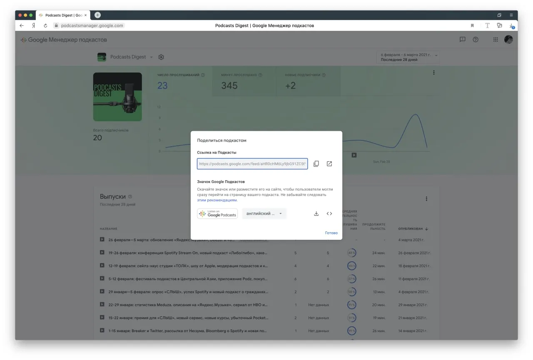Viewport: 533px width, 360px height.
Task: Expand the Podcasts Digest show selector
Action: pos(151,57)
